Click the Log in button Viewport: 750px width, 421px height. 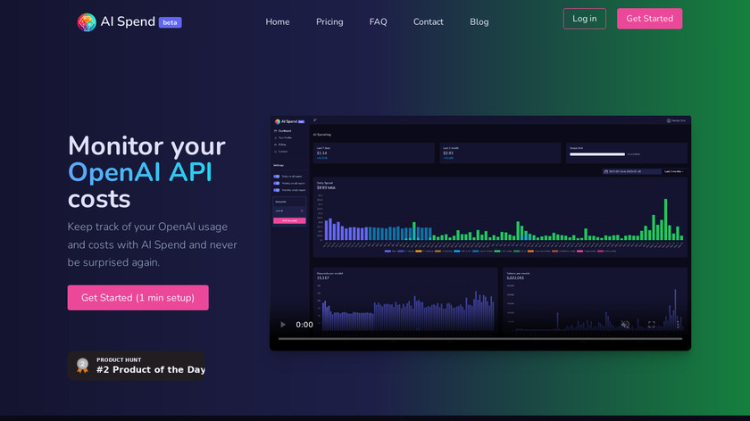tap(585, 19)
